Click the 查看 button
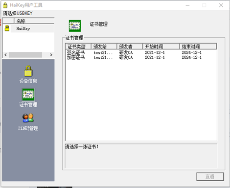The height and width of the screenshot is (188, 230). (x=210, y=177)
